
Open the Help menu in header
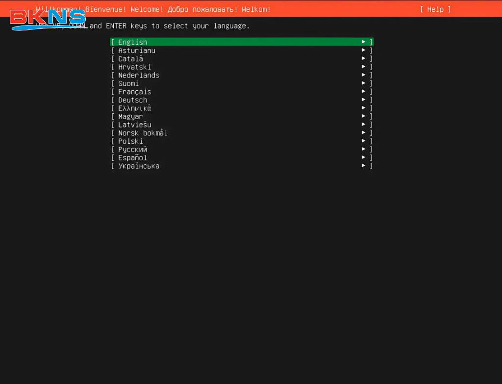(435, 9)
